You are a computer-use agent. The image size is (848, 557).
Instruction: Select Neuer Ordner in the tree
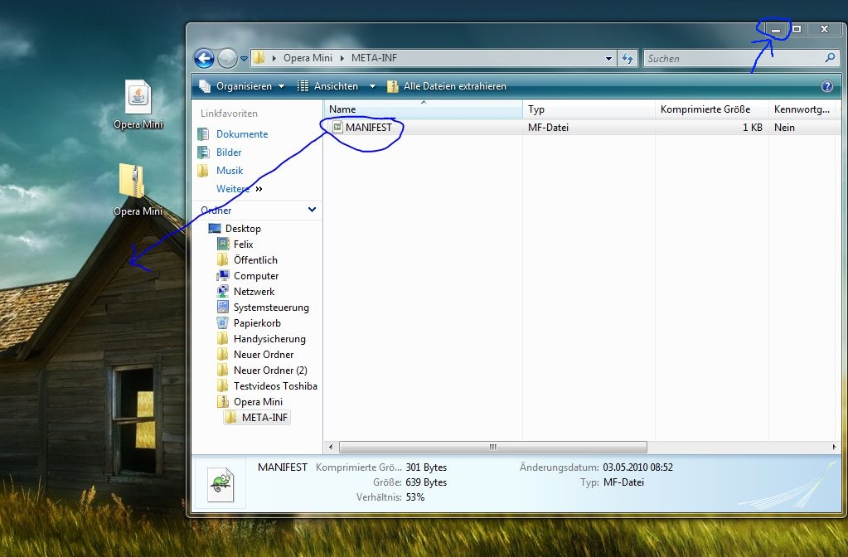click(264, 355)
